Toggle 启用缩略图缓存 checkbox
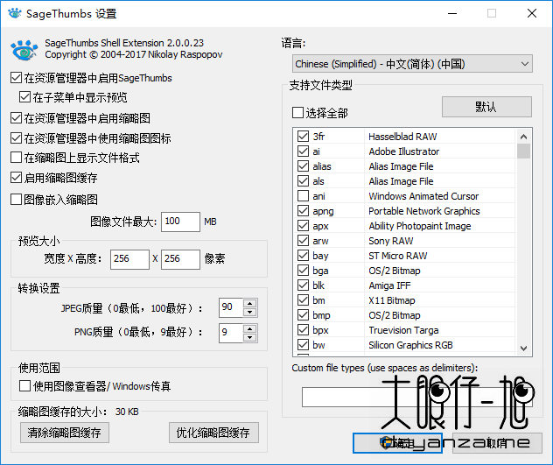 (x=16, y=178)
